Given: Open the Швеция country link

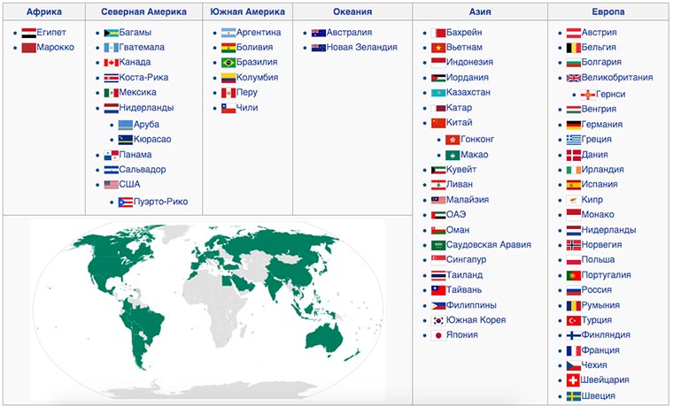Looking at the screenshot, I should tap(598, 395).
